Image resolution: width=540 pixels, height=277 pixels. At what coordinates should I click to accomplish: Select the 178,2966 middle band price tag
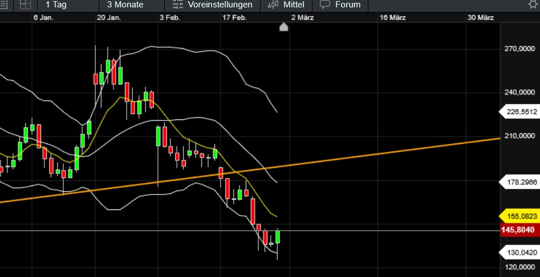tap(519, 182)
